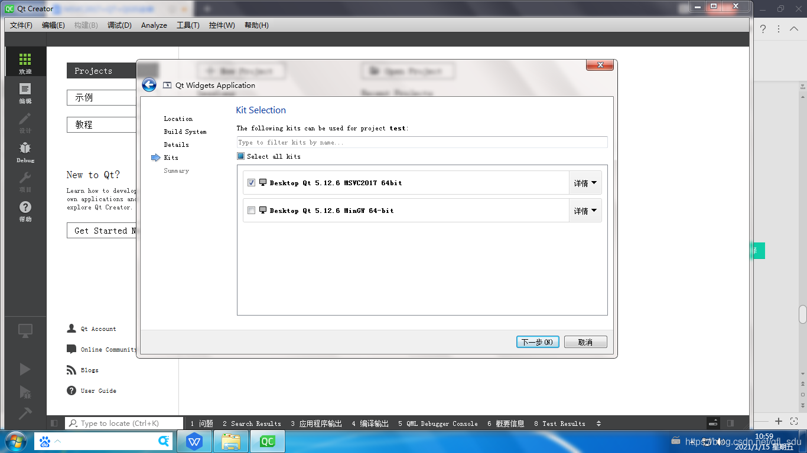The width and height of the screenshot is (807, 453).
Task: Select the 示例 examples button
Action: tap(102, 97)
